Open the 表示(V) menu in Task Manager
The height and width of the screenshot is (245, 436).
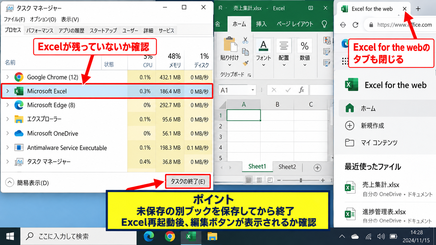(x=70, y=19)
